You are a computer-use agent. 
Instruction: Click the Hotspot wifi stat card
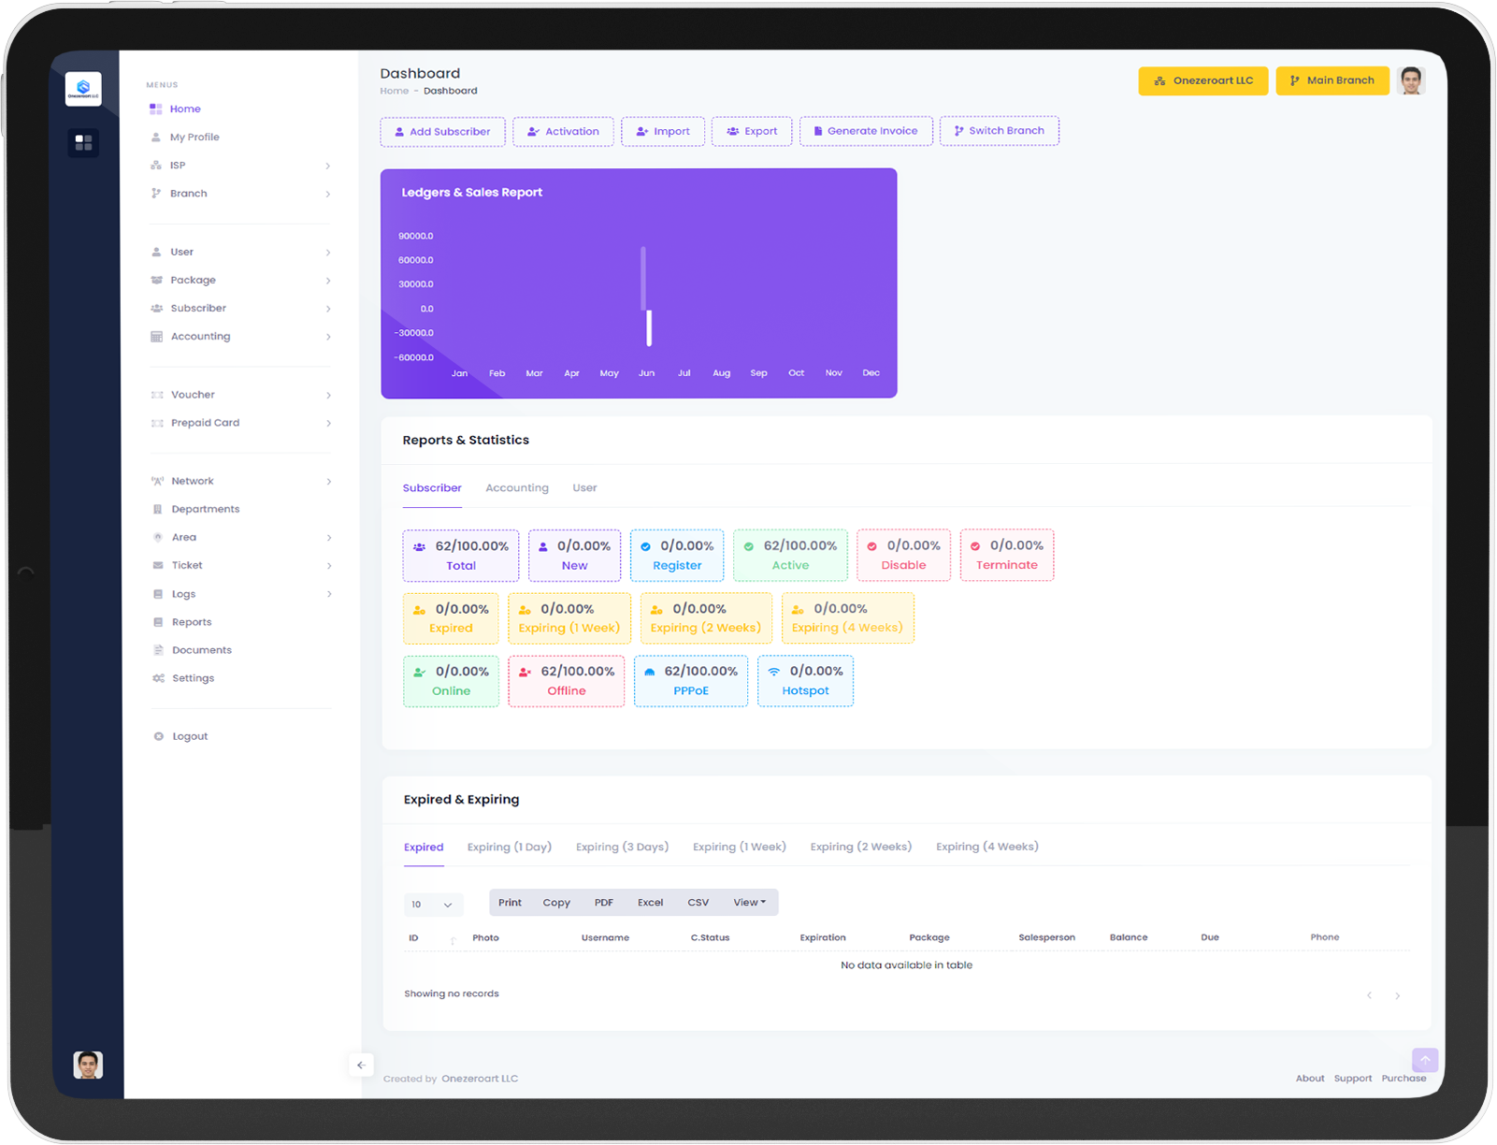coord(805,681)
